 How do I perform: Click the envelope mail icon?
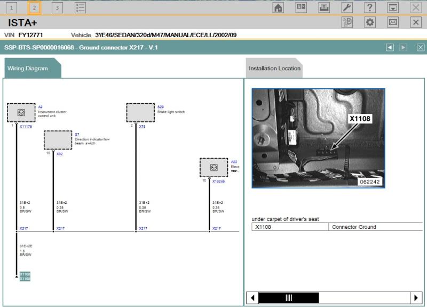point(393,22)
